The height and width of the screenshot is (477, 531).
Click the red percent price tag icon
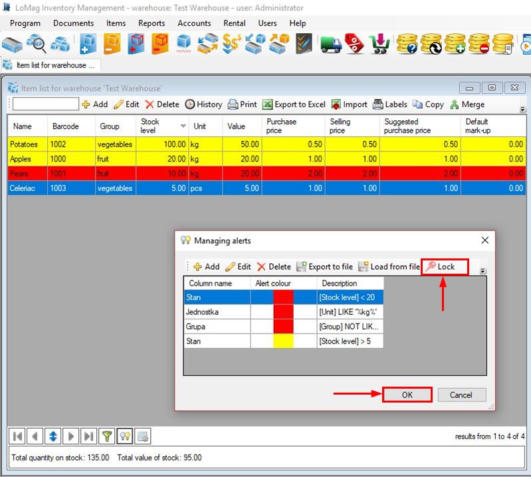(x=354, y=44)
